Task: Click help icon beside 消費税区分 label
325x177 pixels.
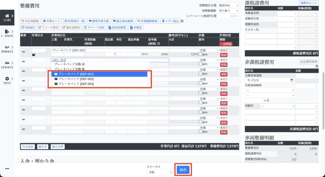Action: [x=215, y=5]
